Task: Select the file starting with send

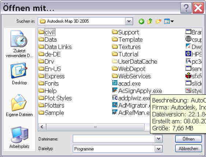Action: tap(194, 69)
